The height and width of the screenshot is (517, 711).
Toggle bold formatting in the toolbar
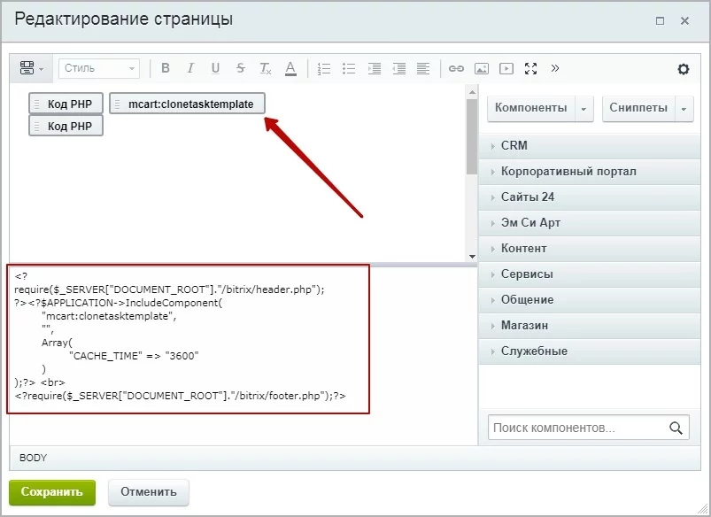[x=166, y=68]
